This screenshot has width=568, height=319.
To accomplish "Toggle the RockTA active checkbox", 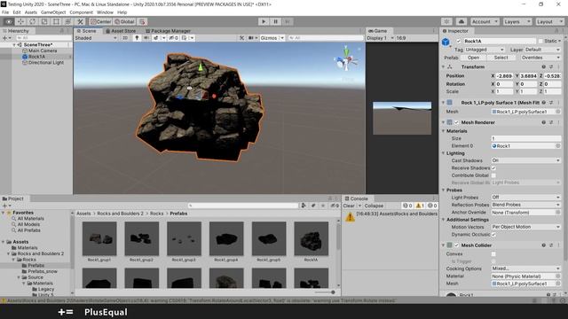I will (458, 42).
